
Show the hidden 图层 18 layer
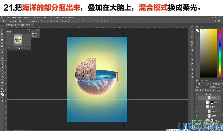tap(197, 107)
